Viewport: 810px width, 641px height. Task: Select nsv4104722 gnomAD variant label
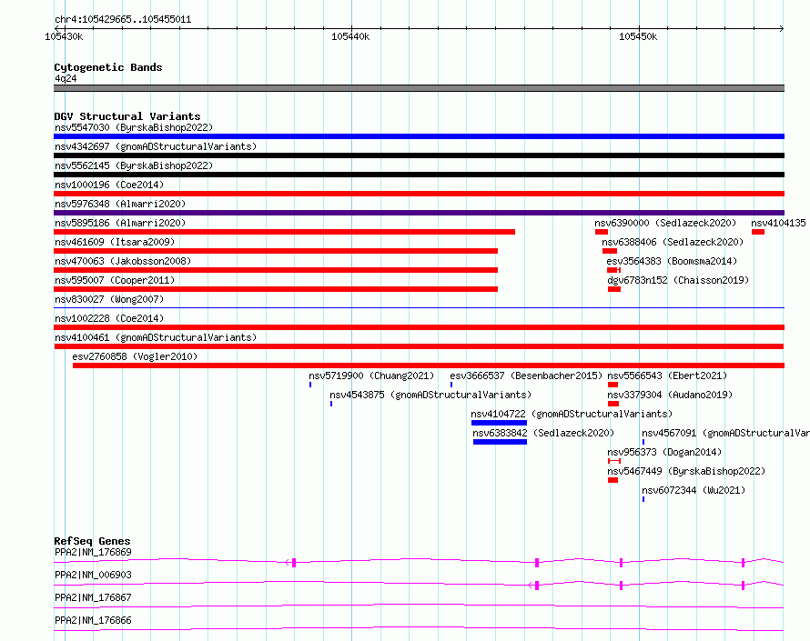coord(572,414)
